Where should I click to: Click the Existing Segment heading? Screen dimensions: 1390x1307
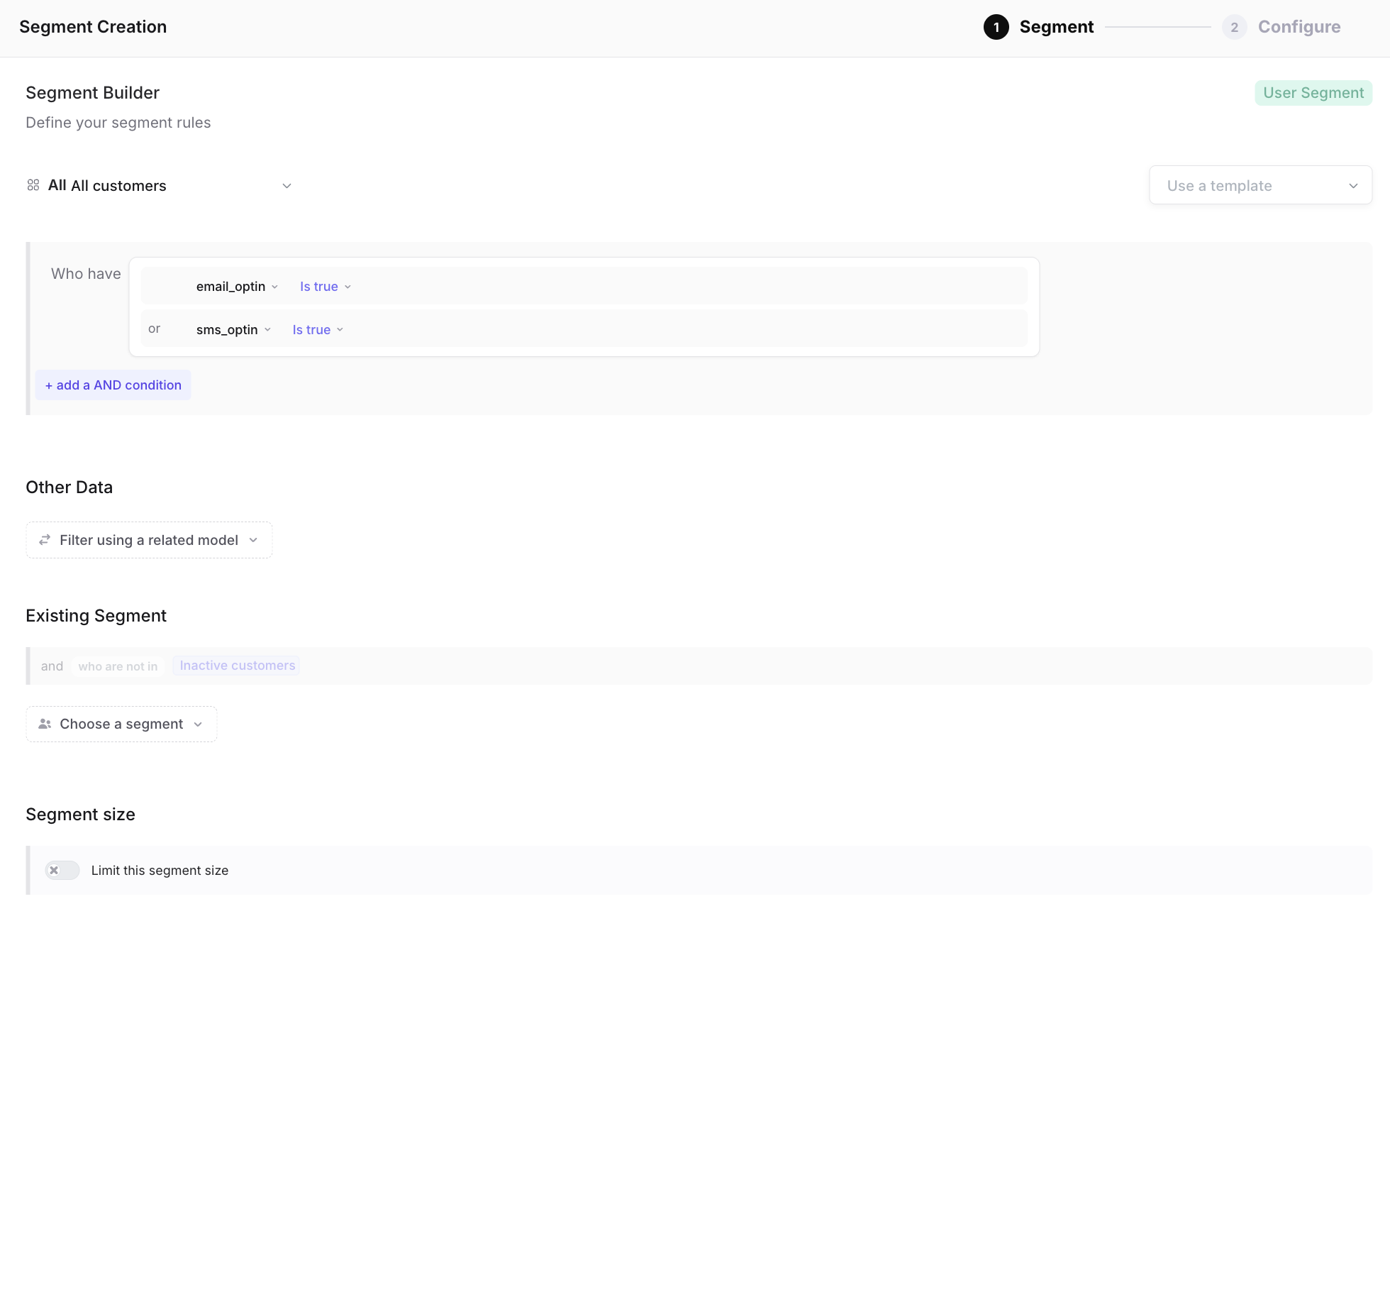tap(96, 616)
